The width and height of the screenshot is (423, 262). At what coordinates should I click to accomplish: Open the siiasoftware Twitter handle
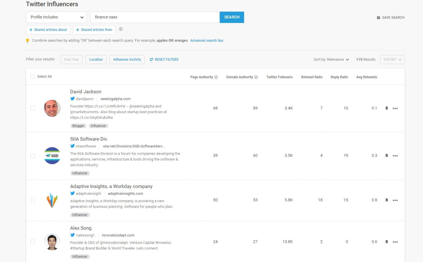point(86,146)
